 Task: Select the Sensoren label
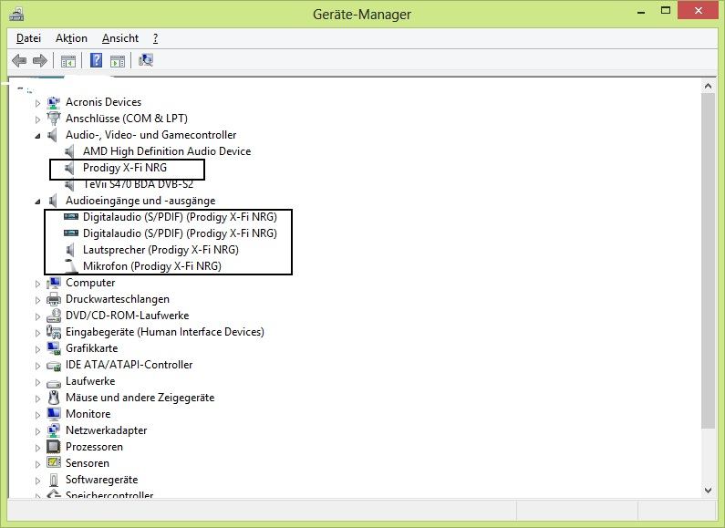(88, 463)
